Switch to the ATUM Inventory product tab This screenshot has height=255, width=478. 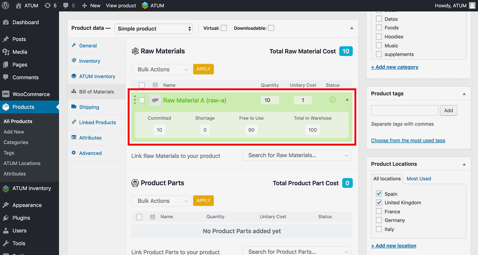coord(97,76)
